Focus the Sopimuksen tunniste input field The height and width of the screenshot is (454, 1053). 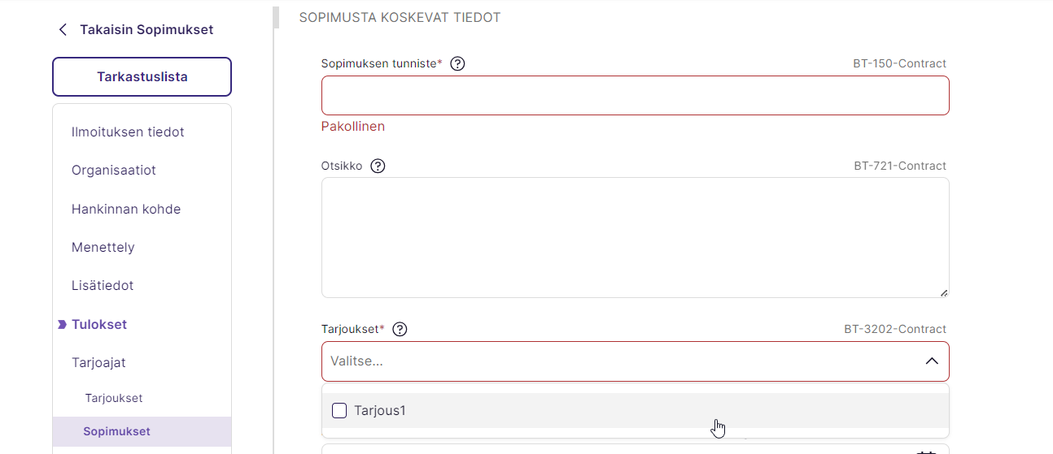click(x=635, y=95)
